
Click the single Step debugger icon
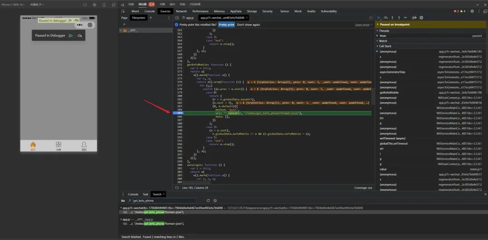pos(405,18)
